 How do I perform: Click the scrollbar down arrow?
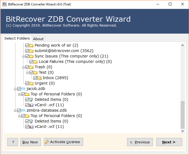(x=183, y=131)
